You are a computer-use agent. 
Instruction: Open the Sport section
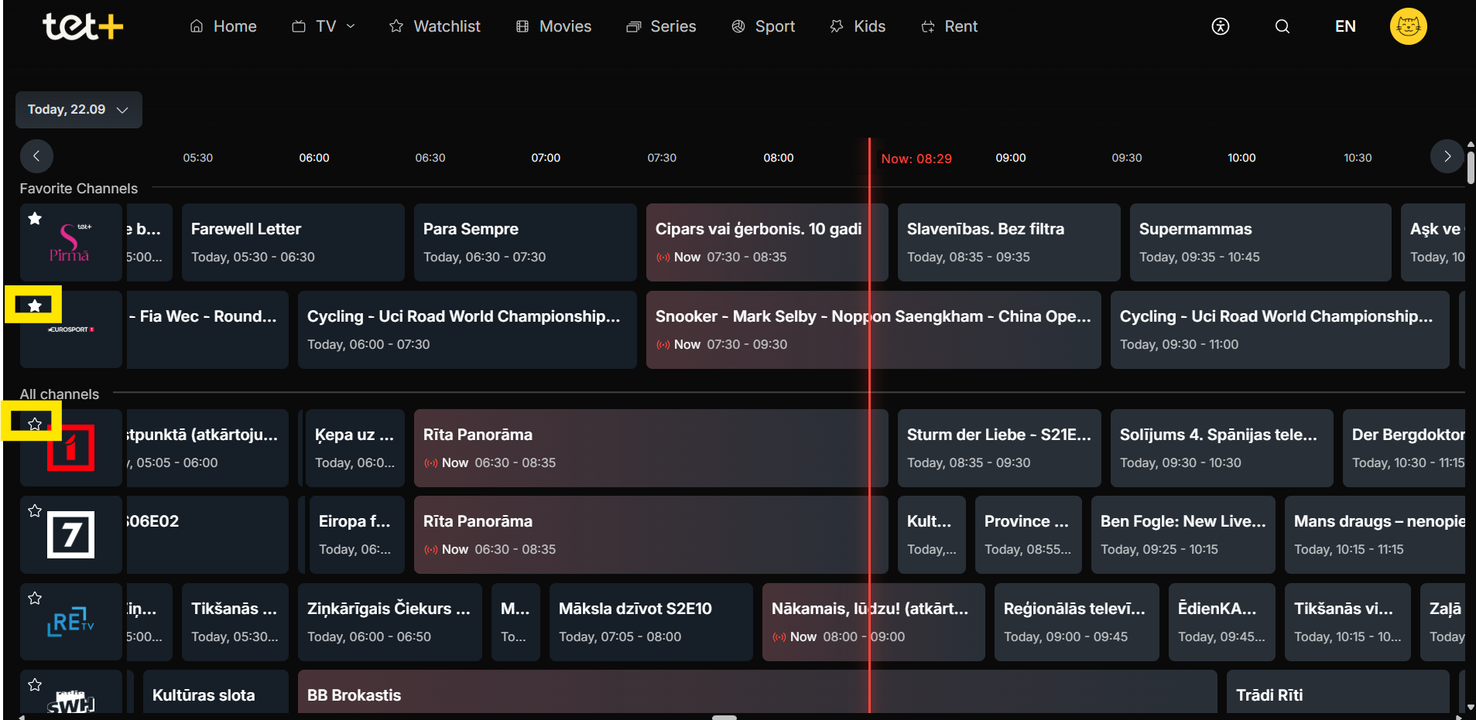pos(763,26)
